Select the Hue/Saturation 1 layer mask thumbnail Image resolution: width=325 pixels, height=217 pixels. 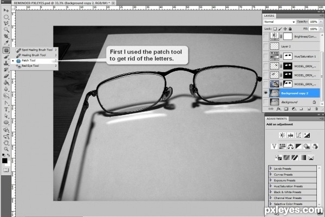[x=288, y=56]
